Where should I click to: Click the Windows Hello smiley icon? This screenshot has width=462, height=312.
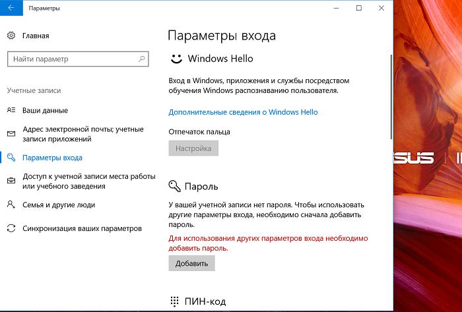(176, 59)
